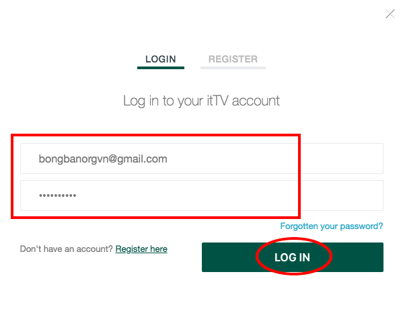This screenshot has width=403, height=309.
Task: Click the empty right end of the password field
Action: point(342,195)
